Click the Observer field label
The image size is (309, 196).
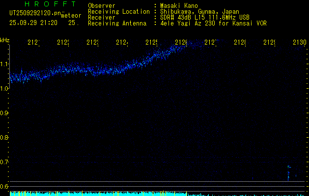[x=101, y=5]
